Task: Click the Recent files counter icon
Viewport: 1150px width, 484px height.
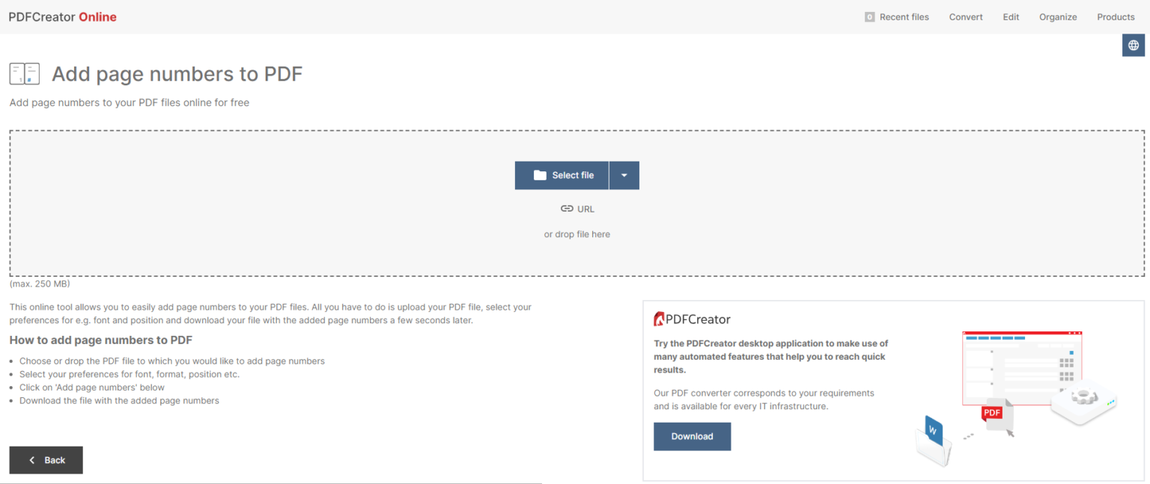Action: [869, 16]
